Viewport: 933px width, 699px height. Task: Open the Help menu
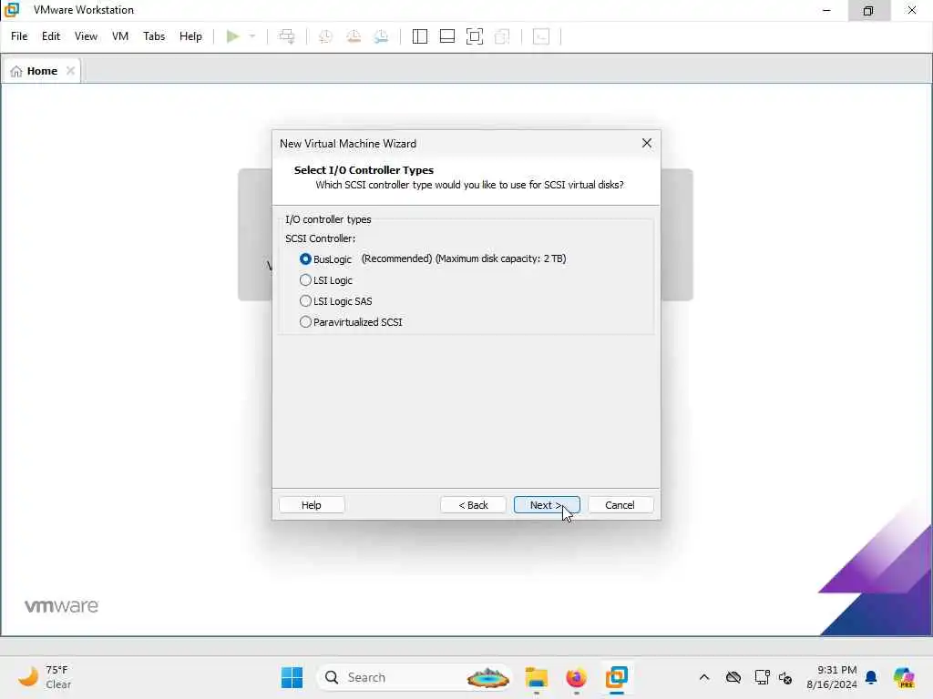tap(190, 36)
